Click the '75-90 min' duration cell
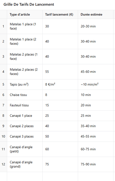 [x=96, y=164]
